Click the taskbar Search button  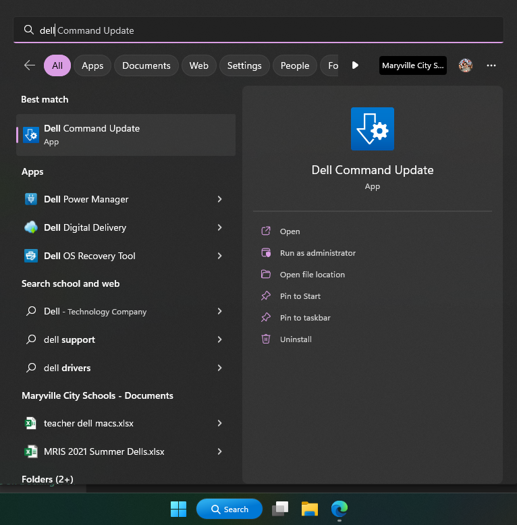(x=229, y=509)
